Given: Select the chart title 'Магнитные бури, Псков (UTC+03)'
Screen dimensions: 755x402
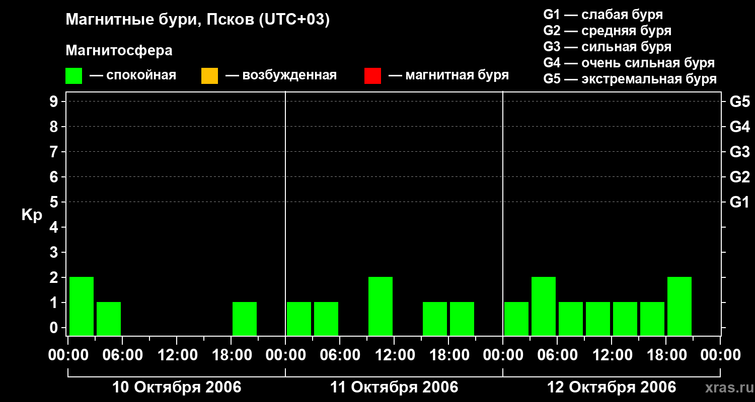Looking at the screenshot, I should [x=198, y=20].
